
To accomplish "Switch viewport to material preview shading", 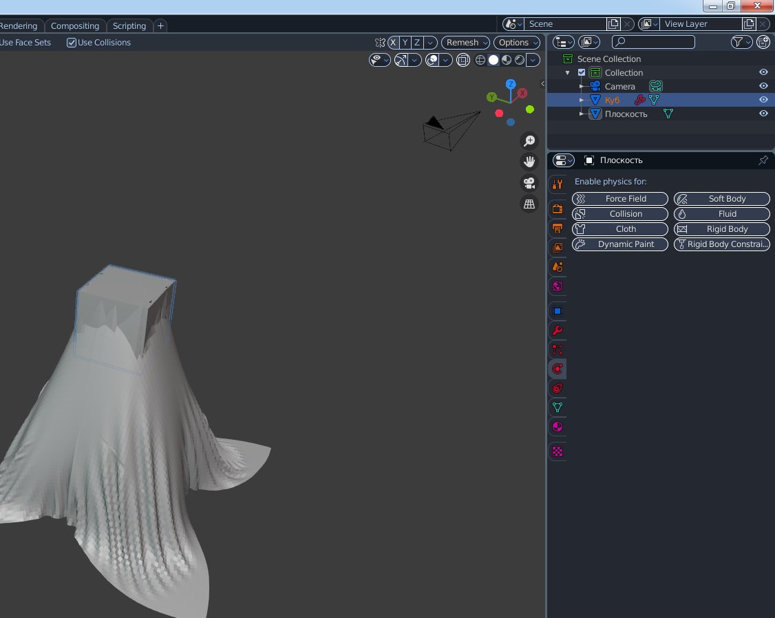I will coord(507,61).
